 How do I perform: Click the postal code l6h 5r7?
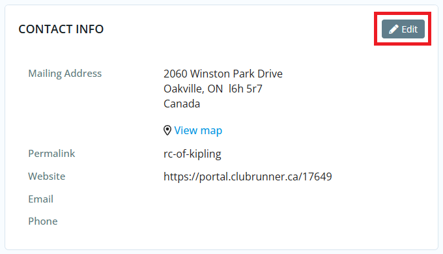click(246, 89)
